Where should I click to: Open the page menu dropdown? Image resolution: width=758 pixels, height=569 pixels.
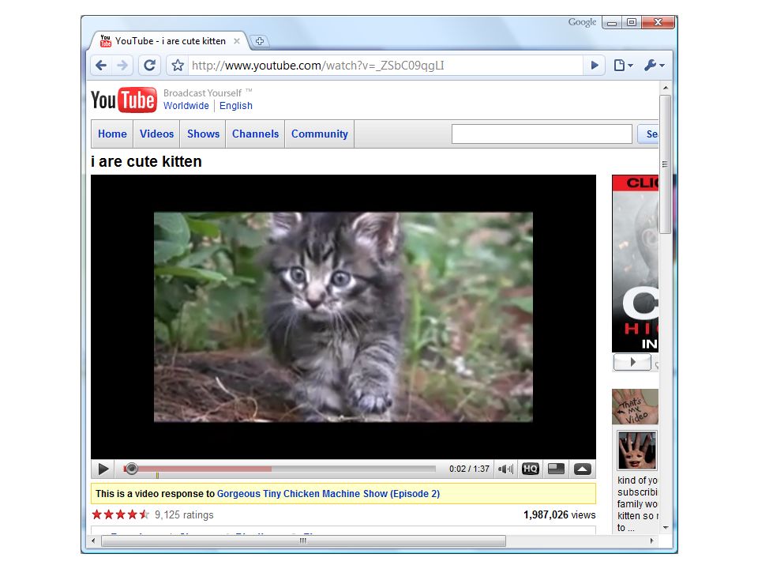click(x=623, y=66)
